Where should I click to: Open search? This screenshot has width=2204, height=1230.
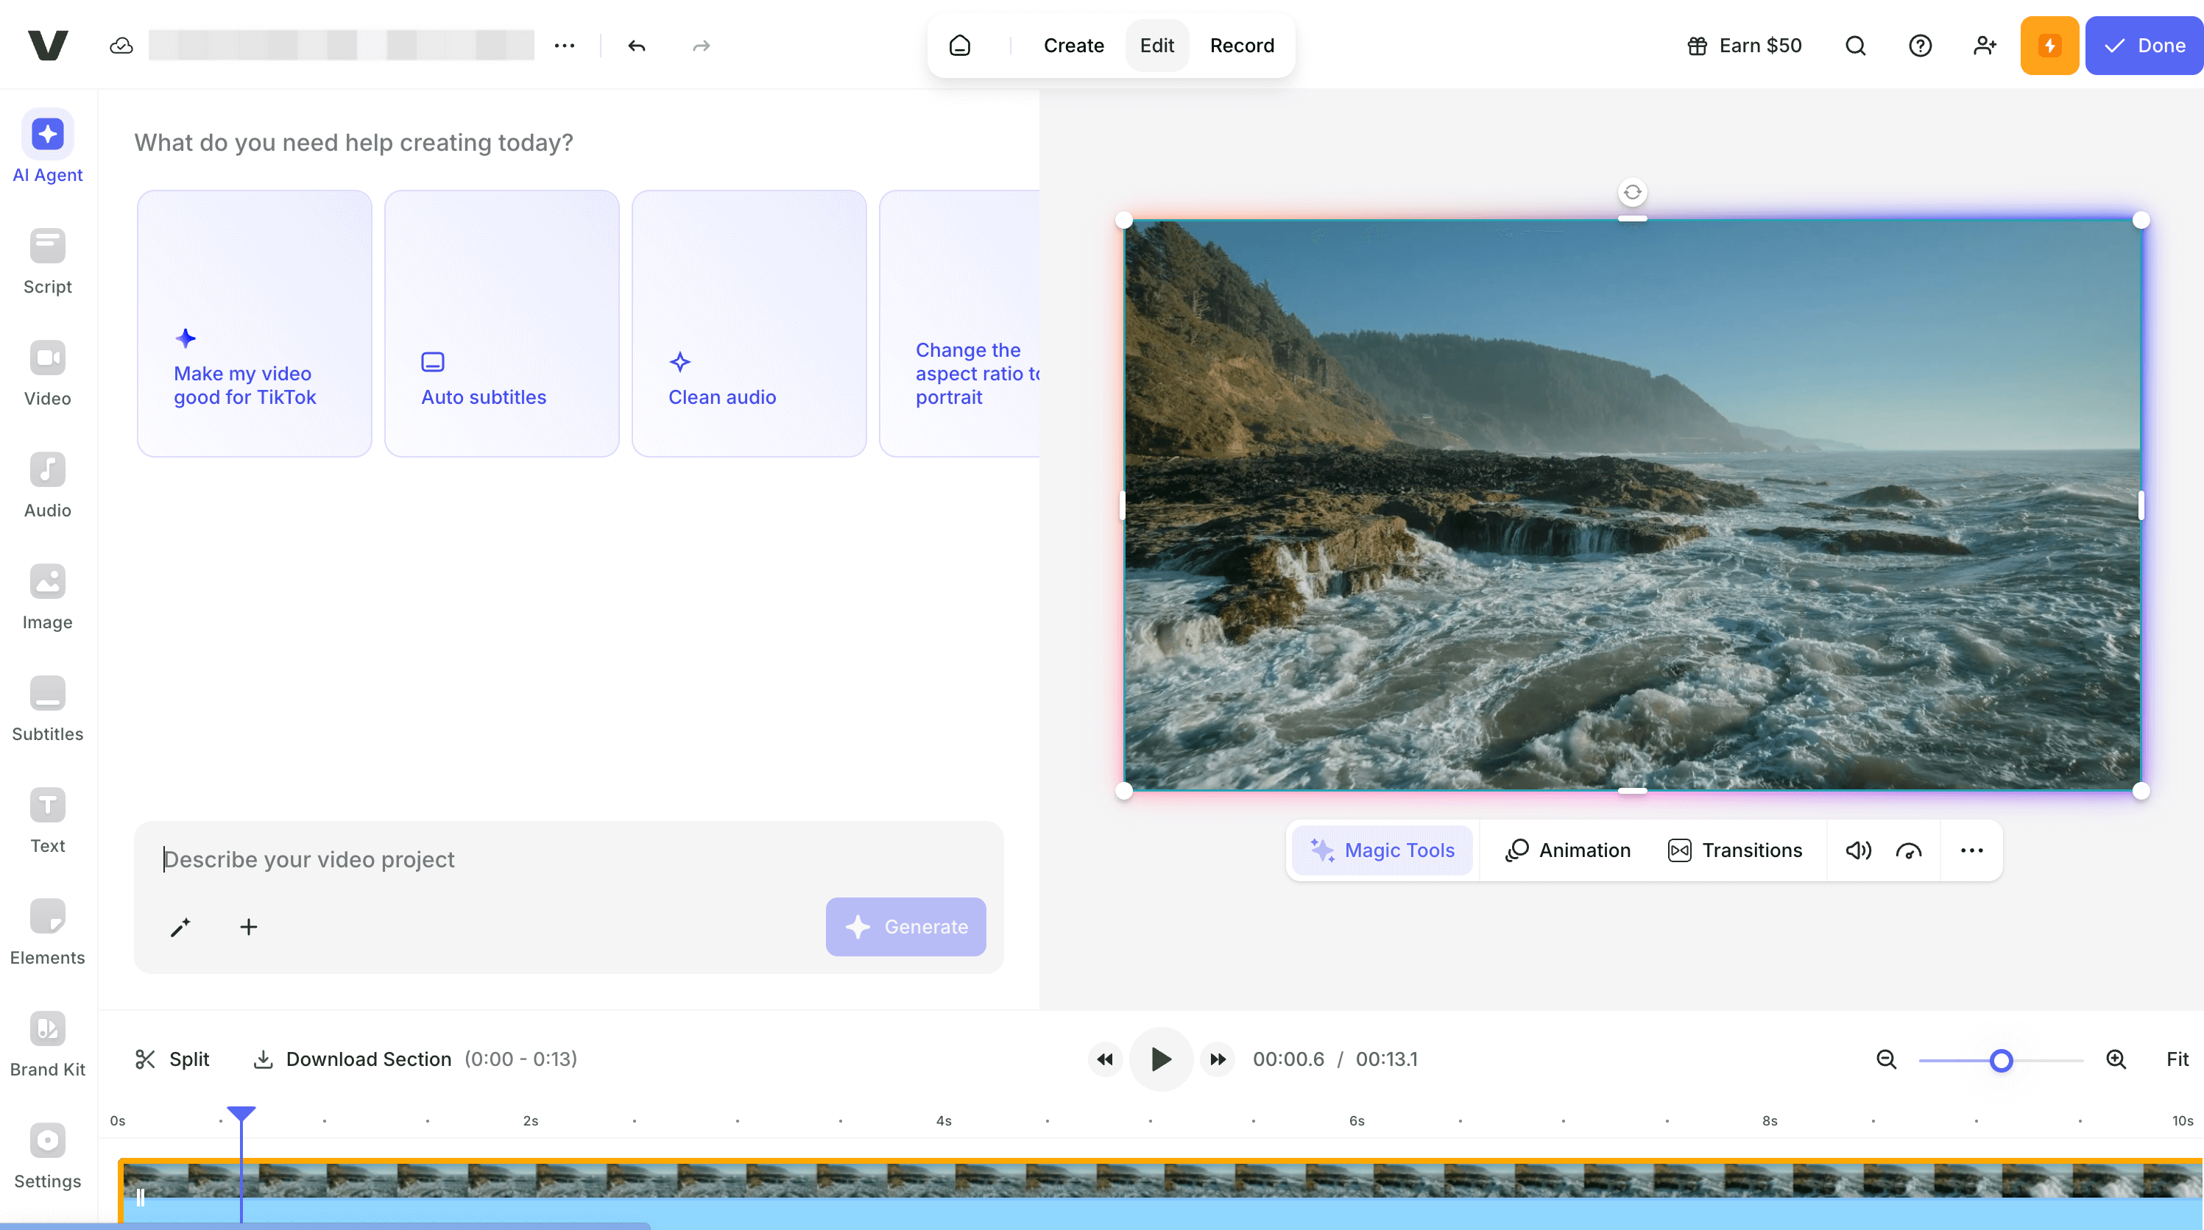point(1854,46)
